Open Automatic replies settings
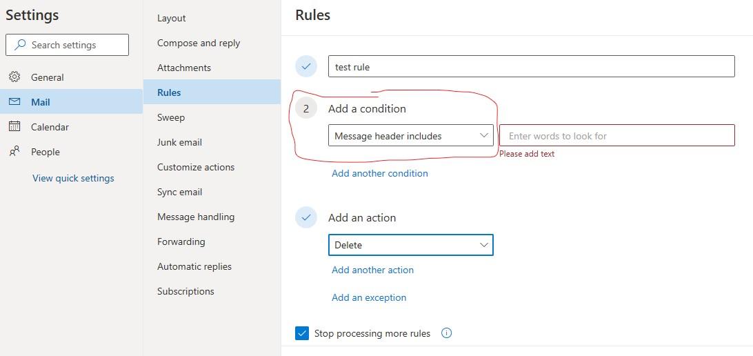This screenshot has width=753, height=356. coord(194,266)
